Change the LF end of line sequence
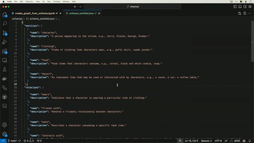Viewport: 254px width, 143px height. click(x=226, y=141)
